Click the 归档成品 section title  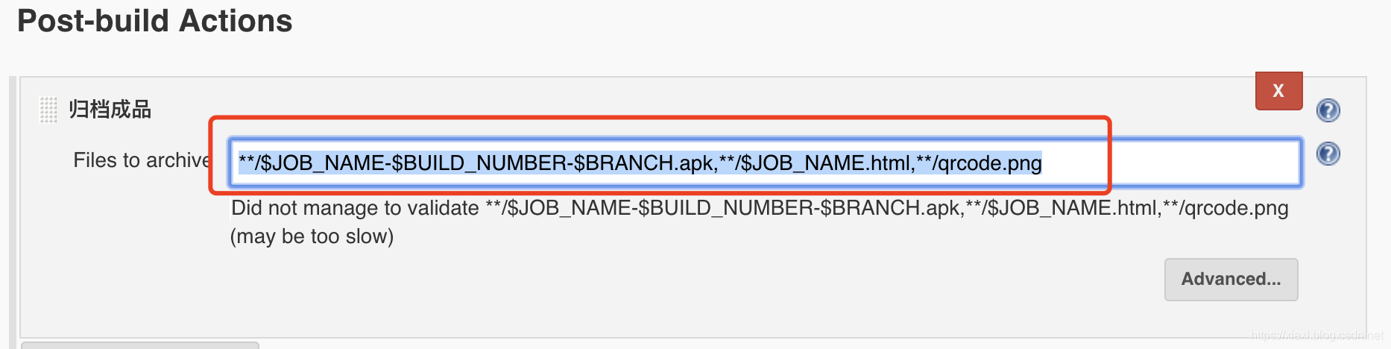(x=110, y=110)
